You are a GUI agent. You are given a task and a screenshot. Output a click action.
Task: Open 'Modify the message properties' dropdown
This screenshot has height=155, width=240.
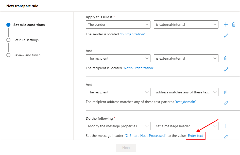coord(118,126)
